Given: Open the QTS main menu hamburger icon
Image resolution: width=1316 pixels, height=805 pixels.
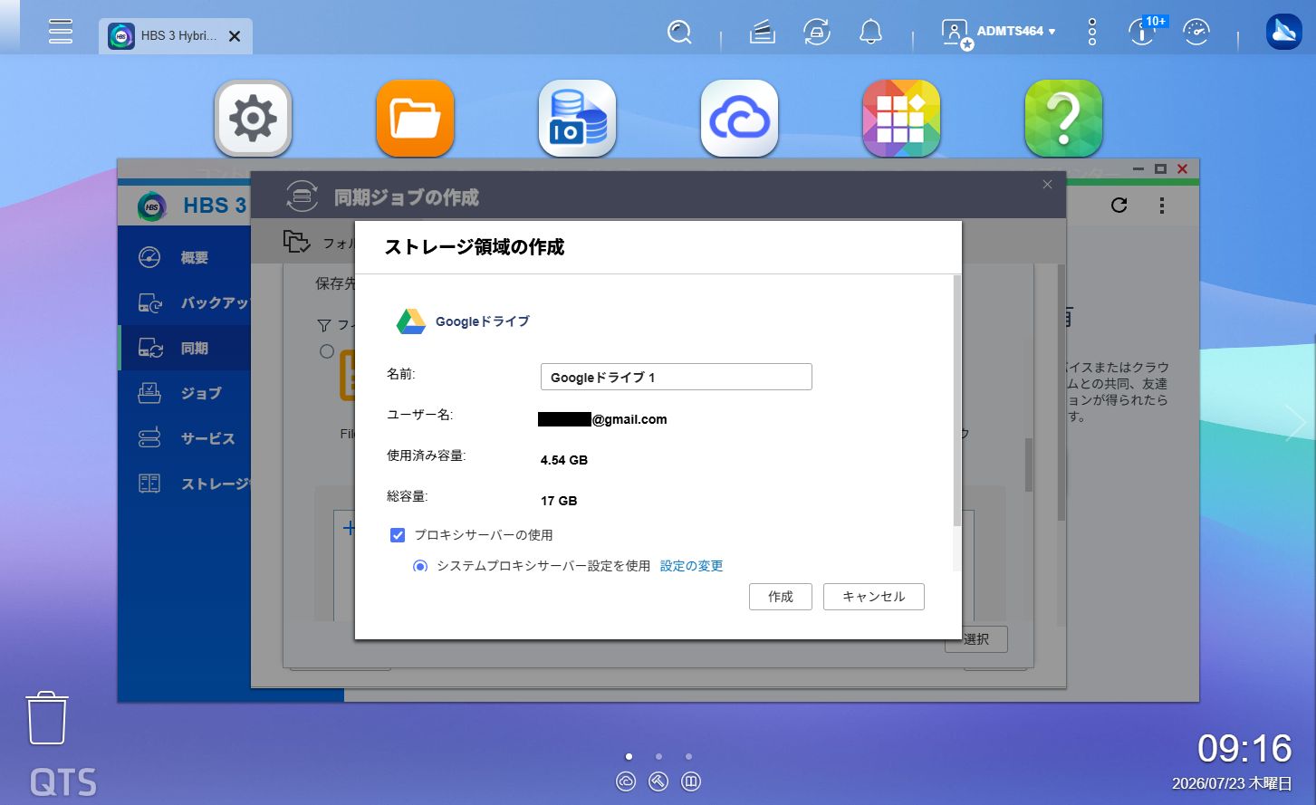Looking at the screenshot, I should pos(61,31).
